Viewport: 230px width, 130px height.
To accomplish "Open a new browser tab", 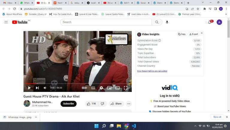I will 188,3.
